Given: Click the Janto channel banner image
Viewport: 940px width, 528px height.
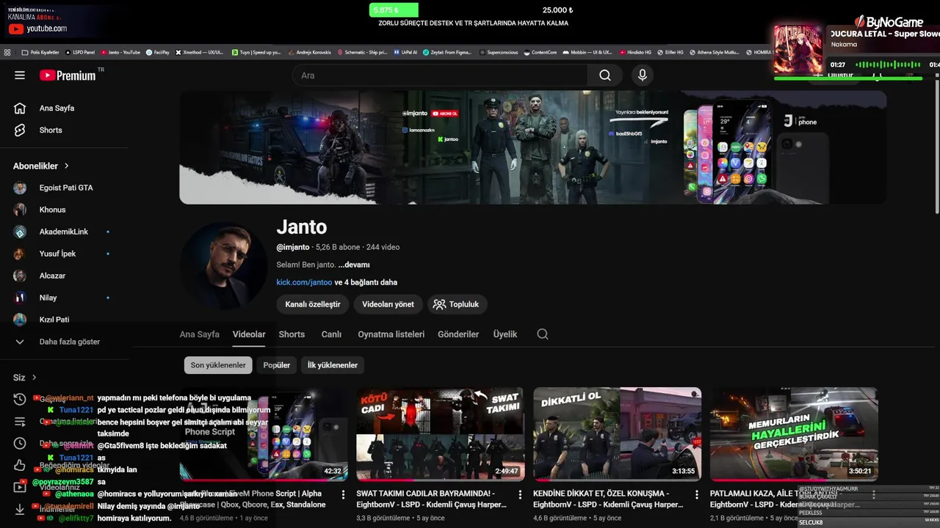Looking at the screenshot, I should (x=533, y=147).
